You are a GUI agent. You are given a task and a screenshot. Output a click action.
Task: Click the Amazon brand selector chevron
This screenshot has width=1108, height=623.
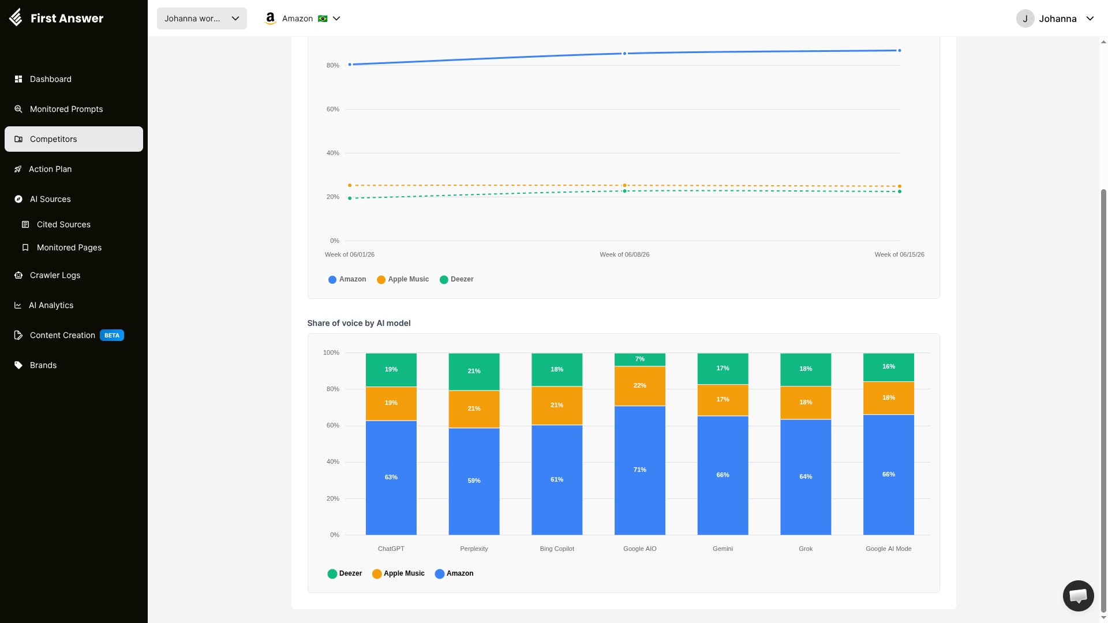[336, 18]
